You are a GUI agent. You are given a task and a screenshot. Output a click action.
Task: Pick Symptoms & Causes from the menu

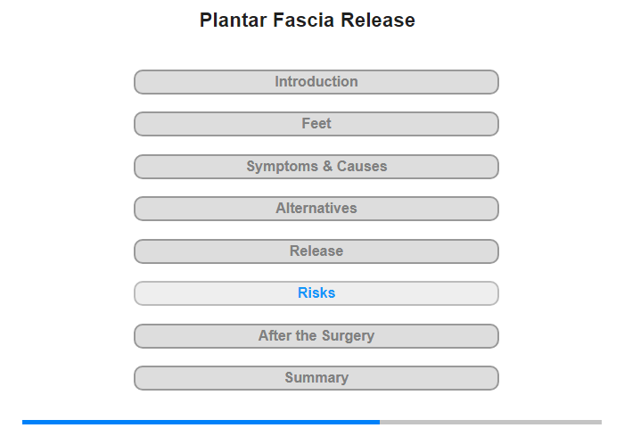pos(316,167)
